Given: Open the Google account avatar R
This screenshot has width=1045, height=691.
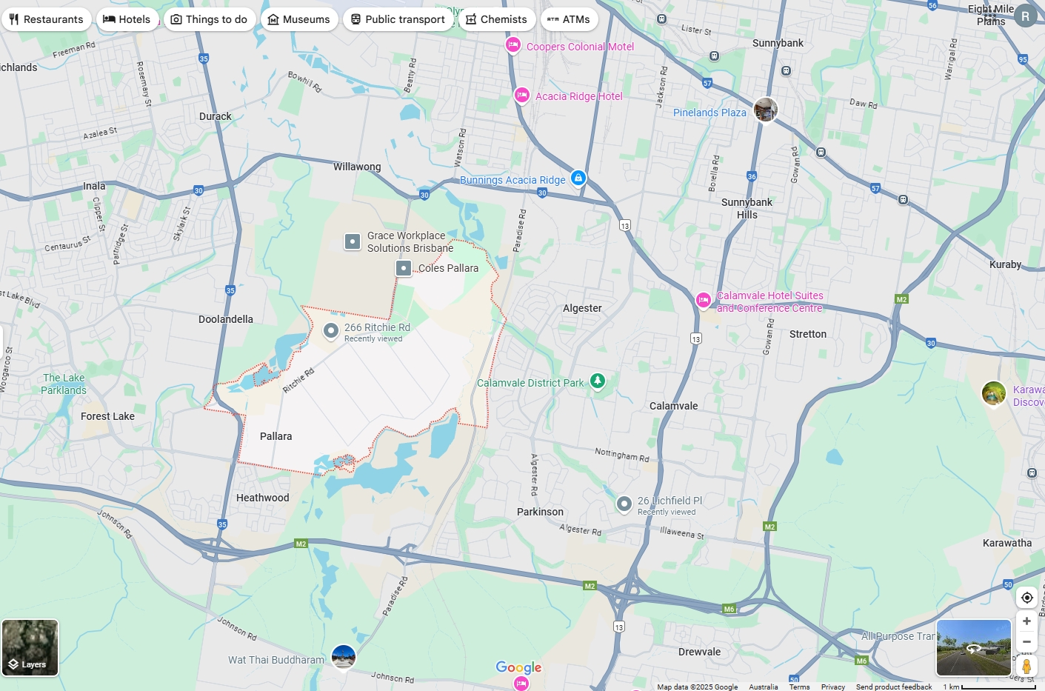Looking at the screenshot, I should [x=1025, y=16].
